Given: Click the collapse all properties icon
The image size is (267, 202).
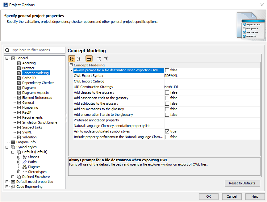Looking at the screenshot, I should [x=106, y=58].
